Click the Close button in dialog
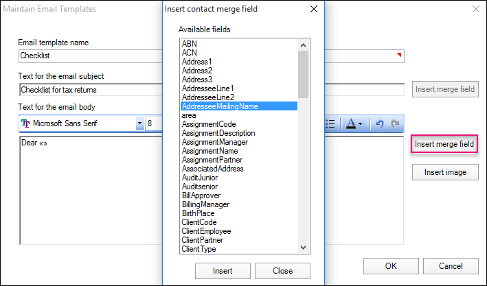This screenshot has height=286, width=487. click(x=282, y=271)
